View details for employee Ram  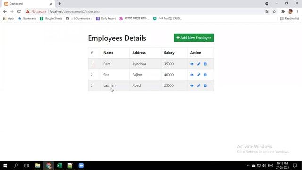click(x=192, y=64)
